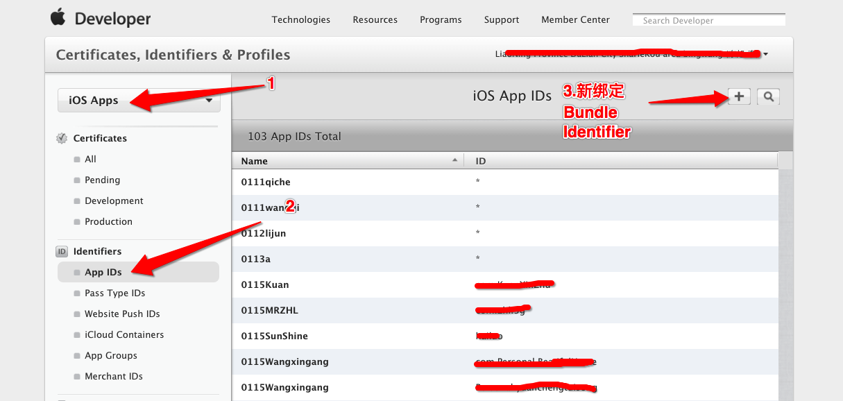Open Technologies in top navigation
843x401 pixels.
[301, 19]
